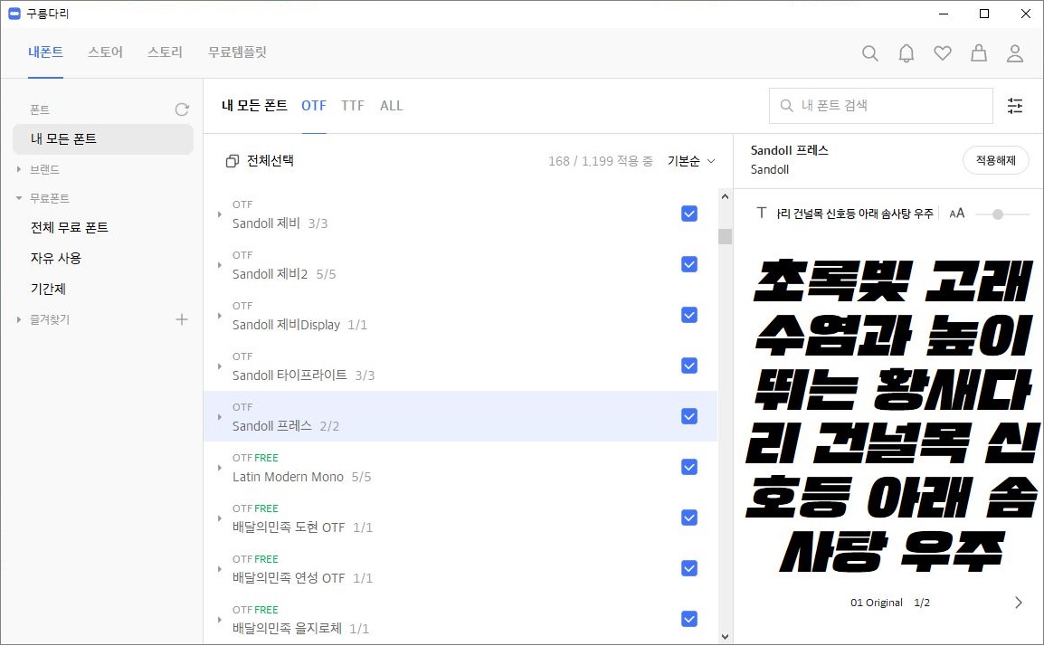The image size is (1044, 646).
Task: Switch to the 스토어 tab
Action: click(105, 52)
